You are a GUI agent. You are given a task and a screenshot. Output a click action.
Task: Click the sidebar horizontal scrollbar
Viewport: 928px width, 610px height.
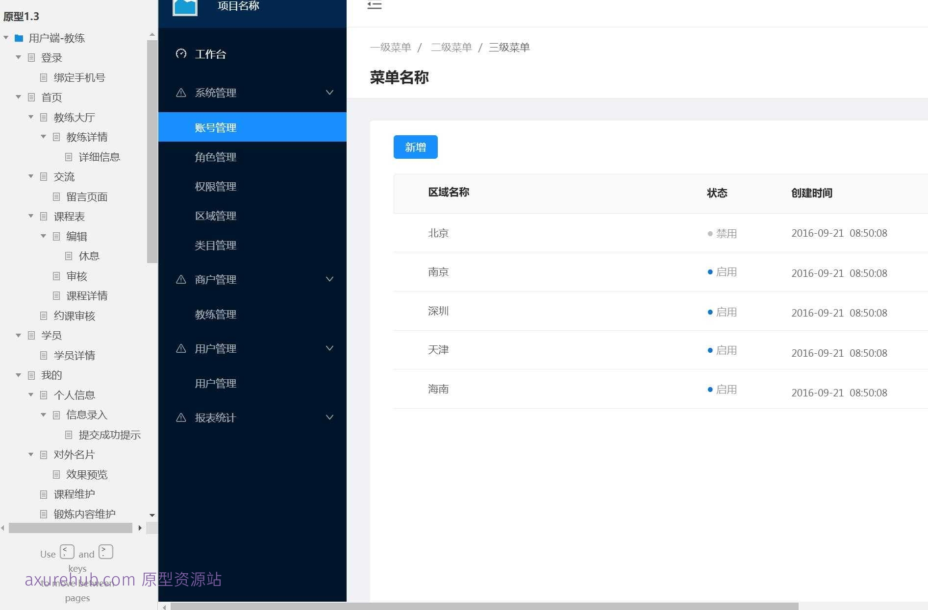71,528
